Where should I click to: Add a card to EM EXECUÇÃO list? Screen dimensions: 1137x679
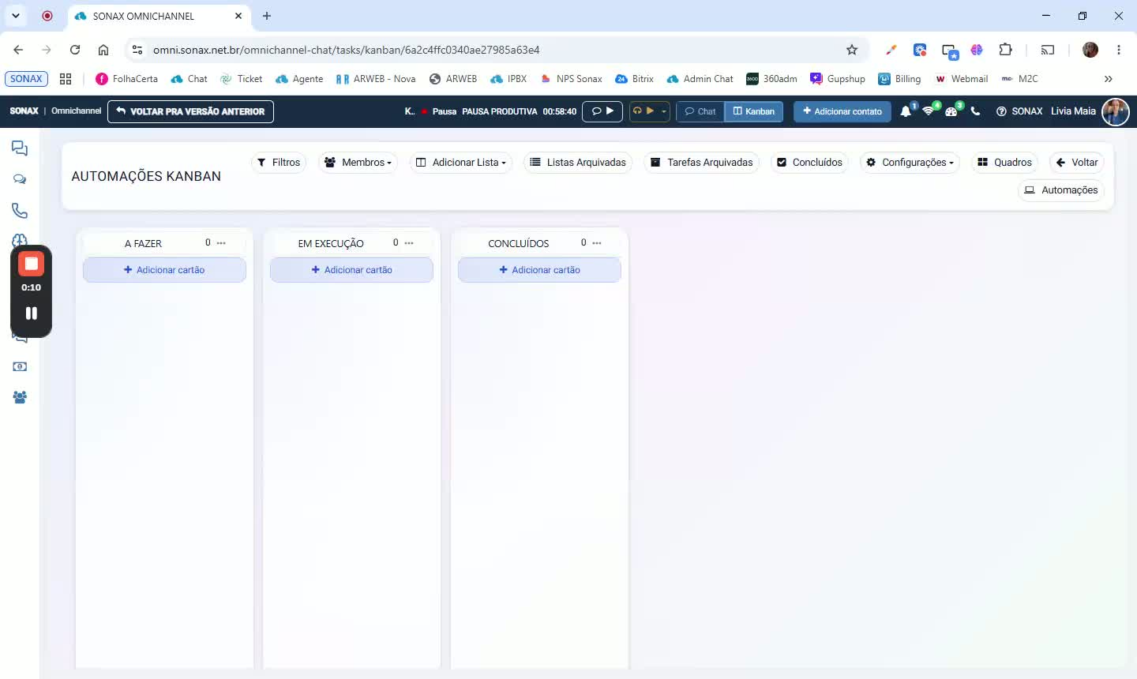pyautogui.click(x=351, y=270)
